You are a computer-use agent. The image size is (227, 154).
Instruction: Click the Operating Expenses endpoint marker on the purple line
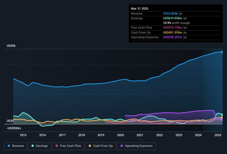coord(222,119)
